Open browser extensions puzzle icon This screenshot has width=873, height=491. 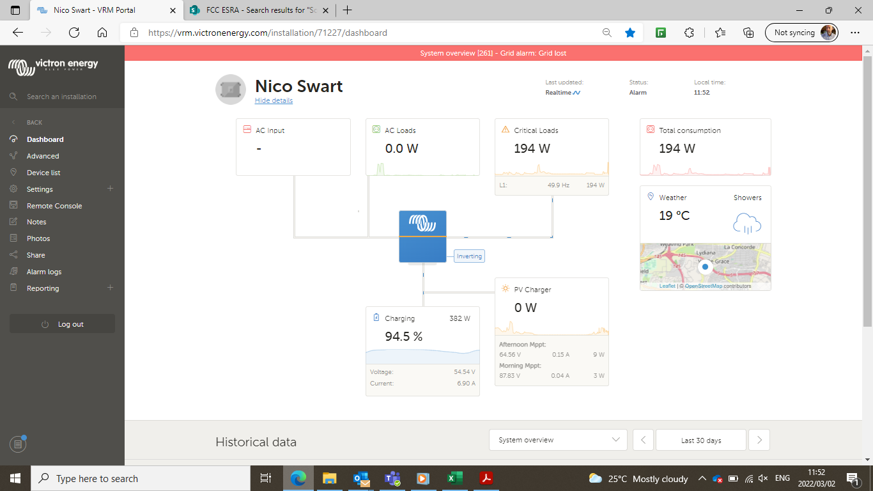coord(689,33)
